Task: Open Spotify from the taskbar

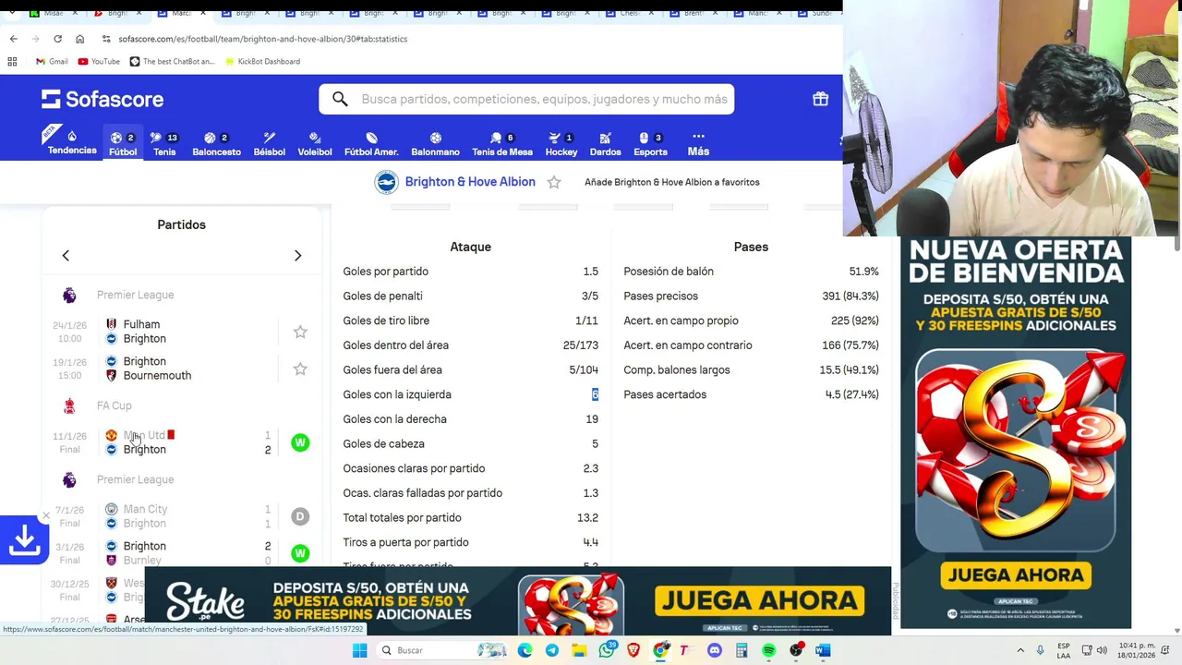Action: click(769, 650)
